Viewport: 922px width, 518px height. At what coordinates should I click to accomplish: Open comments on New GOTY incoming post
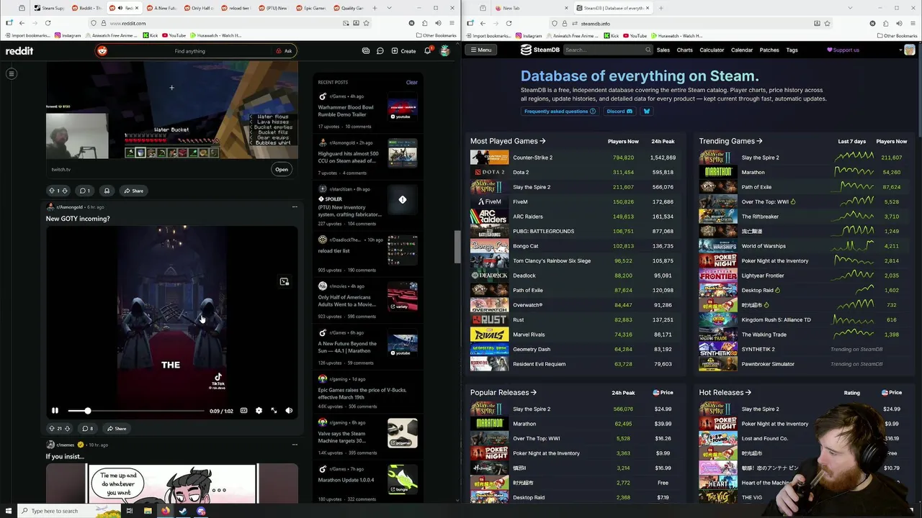[x=88, y=429]
